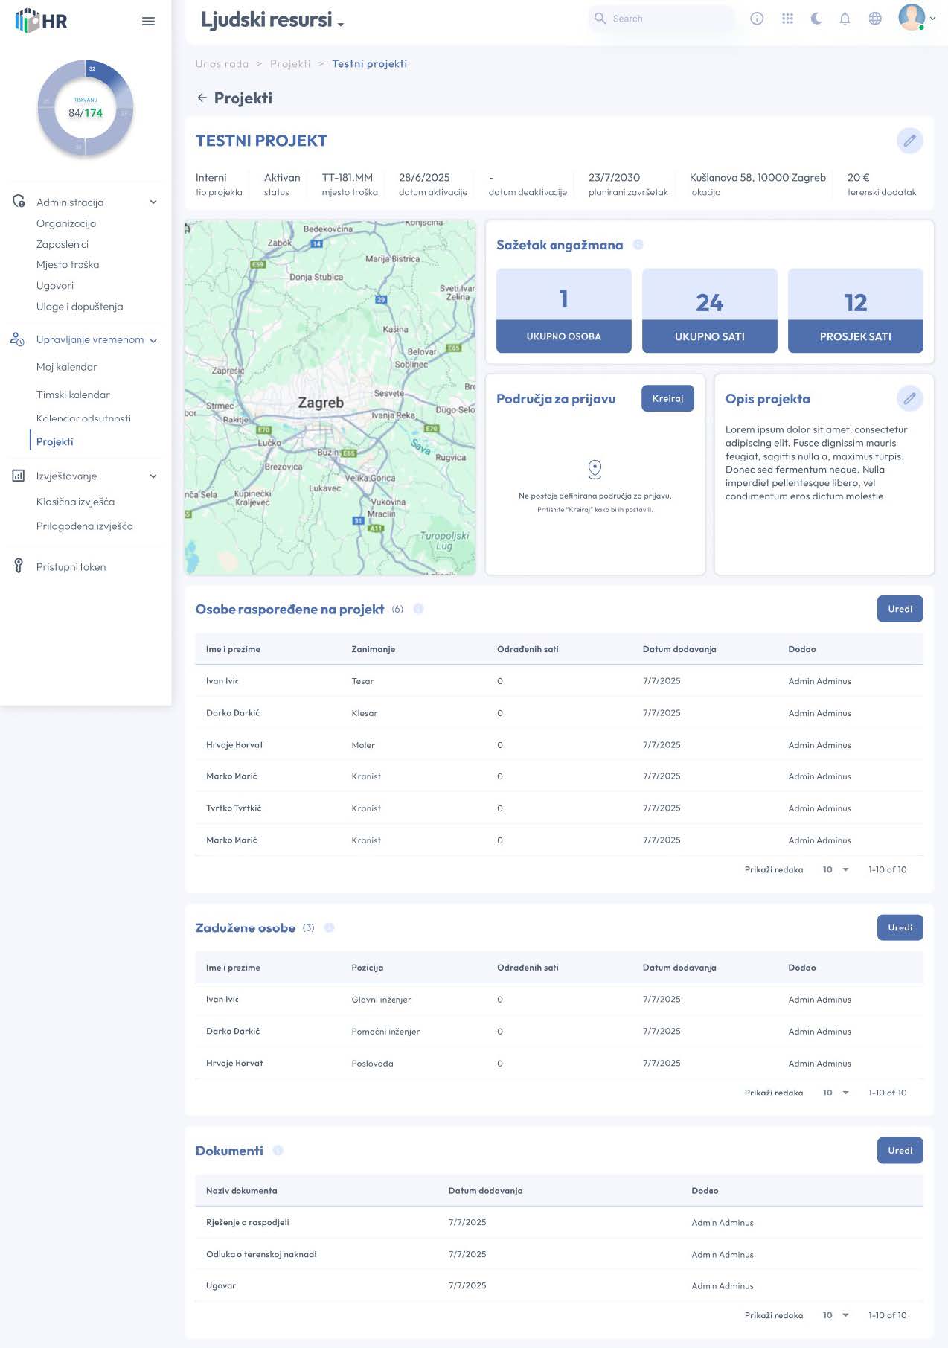Image resolution: width=948 pixels, height=1348 pixels.
Task: Collapse the Izvještavanje section chevron
Action: tap(153, 476)
